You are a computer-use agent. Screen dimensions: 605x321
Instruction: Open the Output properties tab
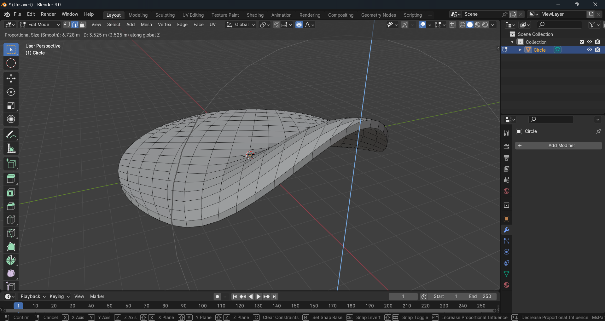[506, 158]
